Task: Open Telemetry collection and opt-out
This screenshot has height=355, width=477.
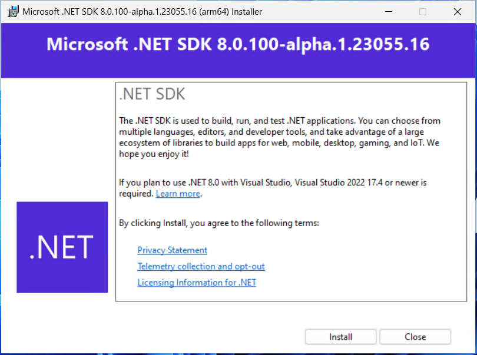Action: (x=201, y=266)
